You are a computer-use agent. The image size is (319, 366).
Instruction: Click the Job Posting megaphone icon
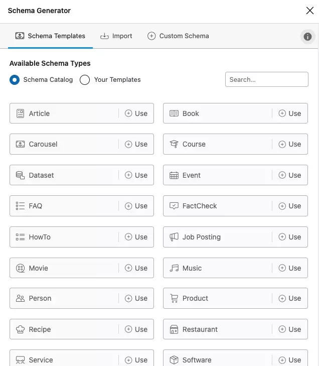(x=174, y=237)
